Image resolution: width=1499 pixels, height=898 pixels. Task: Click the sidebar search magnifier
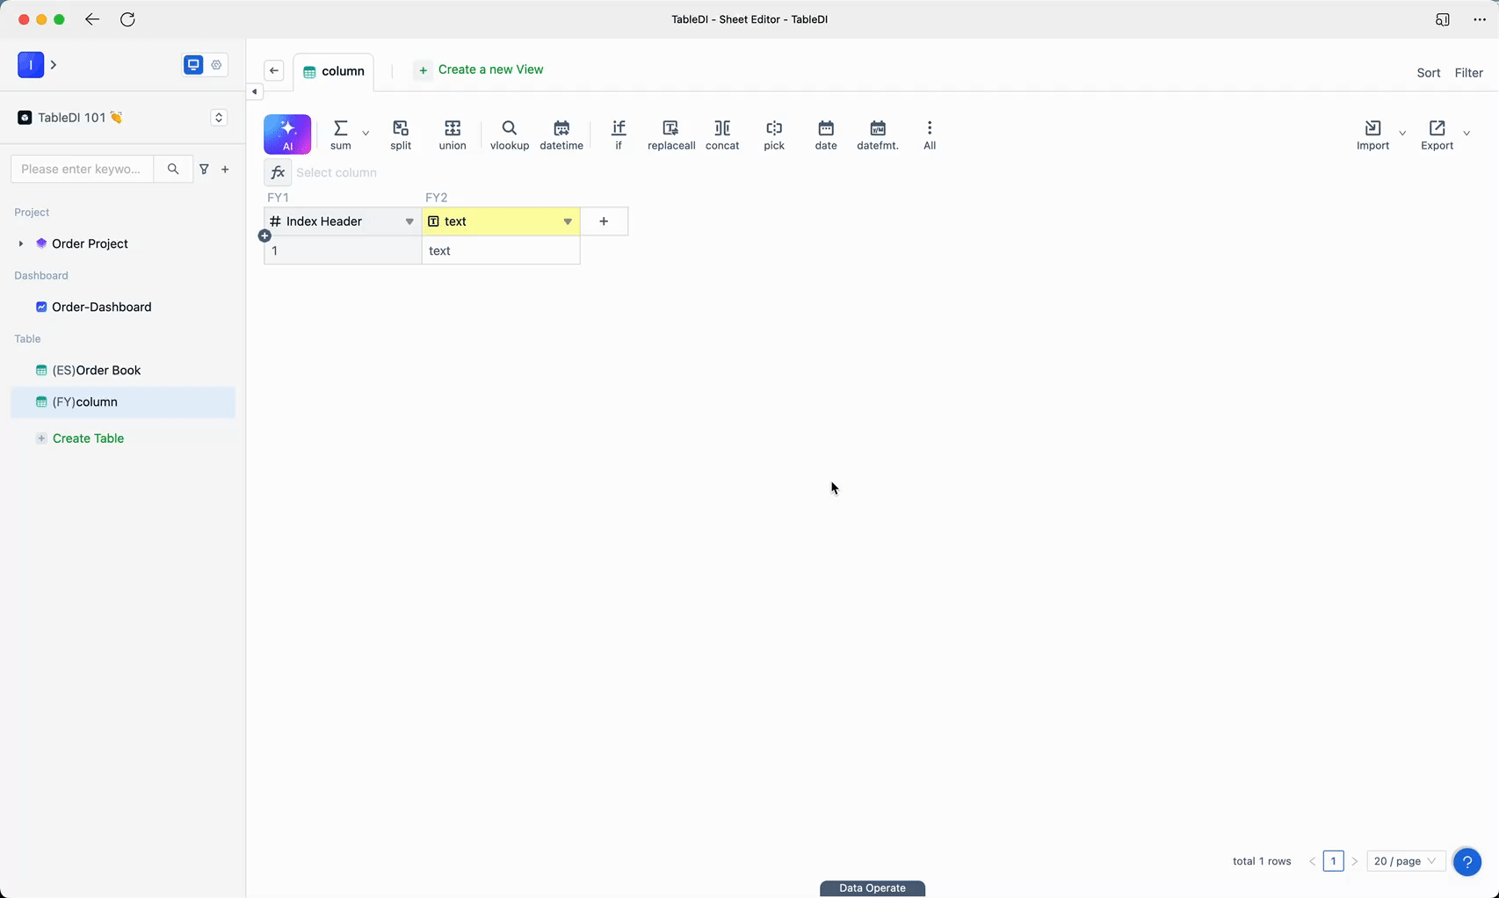173,169
